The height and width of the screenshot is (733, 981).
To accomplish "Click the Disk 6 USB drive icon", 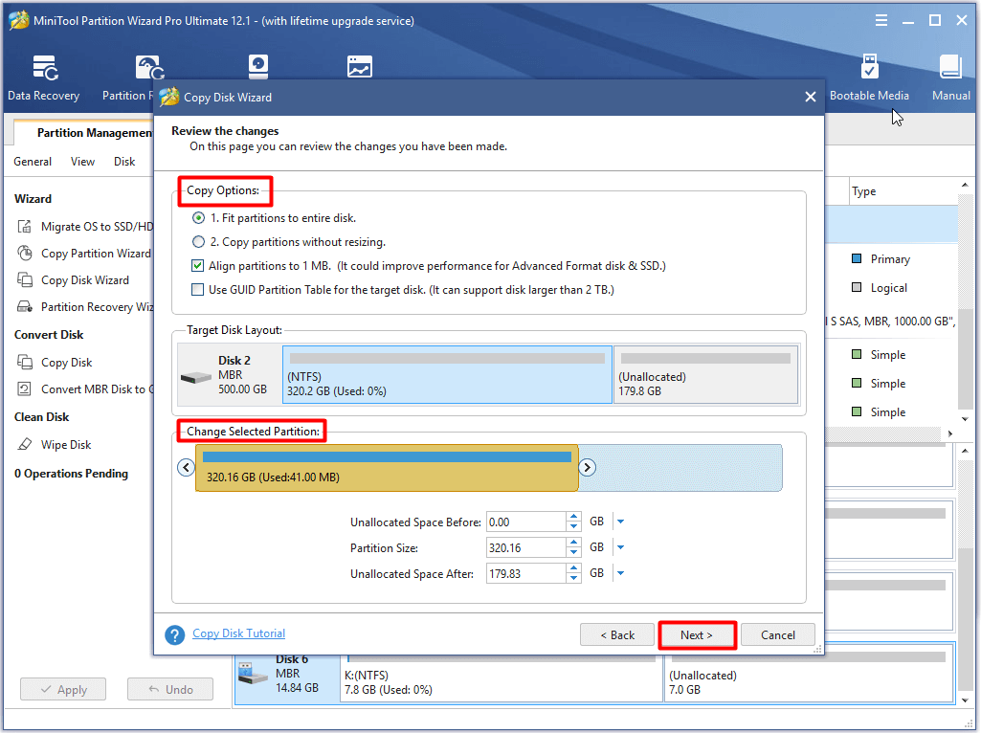I will tap(253, 673).
